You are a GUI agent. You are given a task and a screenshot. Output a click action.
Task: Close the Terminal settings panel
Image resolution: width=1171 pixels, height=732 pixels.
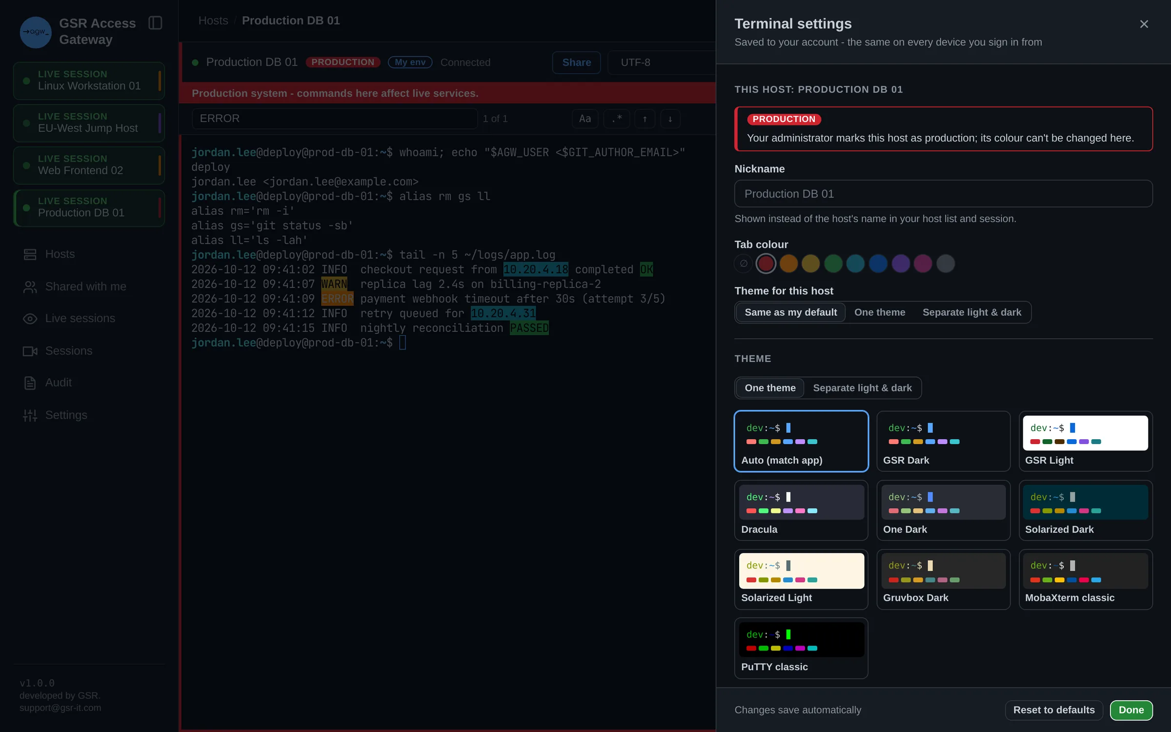point(1144,24)
